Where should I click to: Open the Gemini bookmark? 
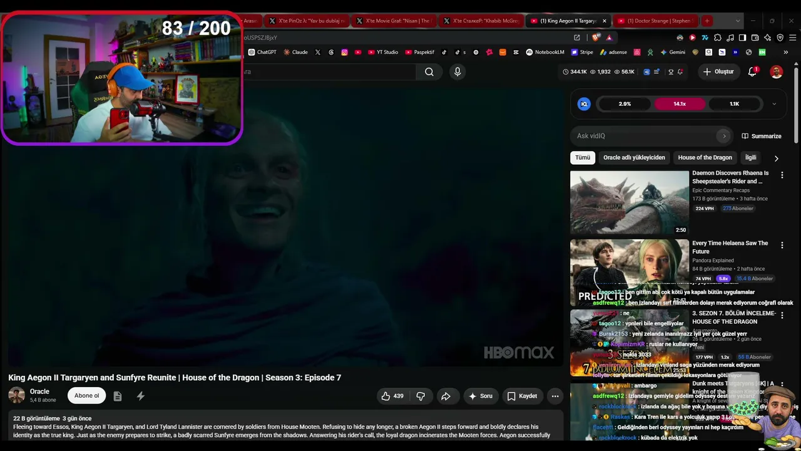[673, 53]
